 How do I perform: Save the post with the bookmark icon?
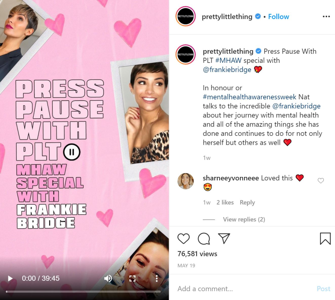325,238
